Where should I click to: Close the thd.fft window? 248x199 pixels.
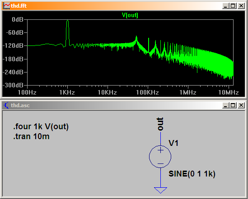click(241, 6)
